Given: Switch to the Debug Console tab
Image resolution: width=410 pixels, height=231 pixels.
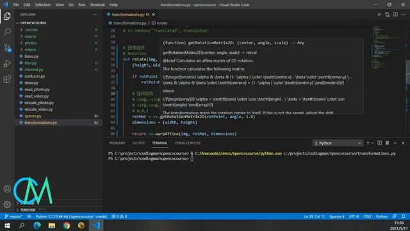Looking at the screenshot, I should pos(188,143).
